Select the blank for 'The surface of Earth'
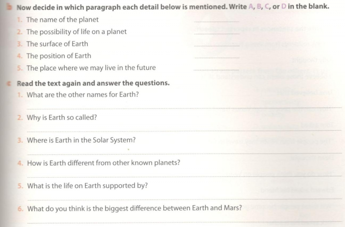 pos(217,46)
